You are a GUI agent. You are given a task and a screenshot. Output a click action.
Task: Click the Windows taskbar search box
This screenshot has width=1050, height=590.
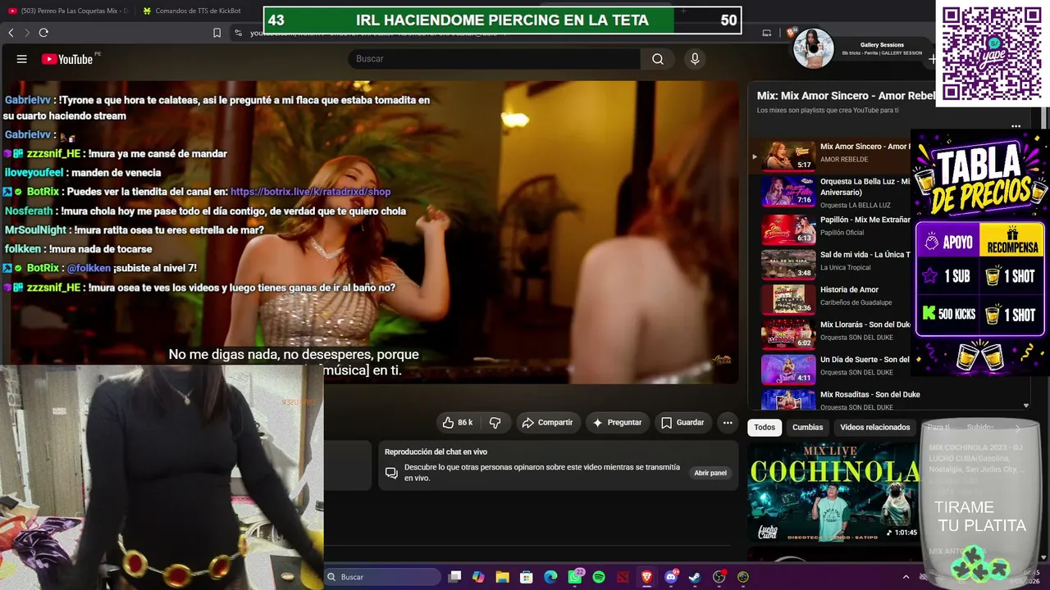(382, 577)
